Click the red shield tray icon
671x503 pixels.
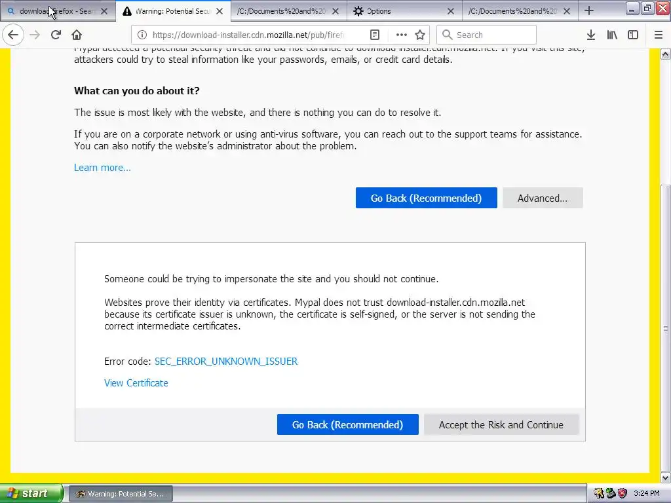623,494
